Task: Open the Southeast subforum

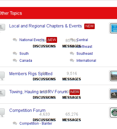Action: (x=85, y=54)
